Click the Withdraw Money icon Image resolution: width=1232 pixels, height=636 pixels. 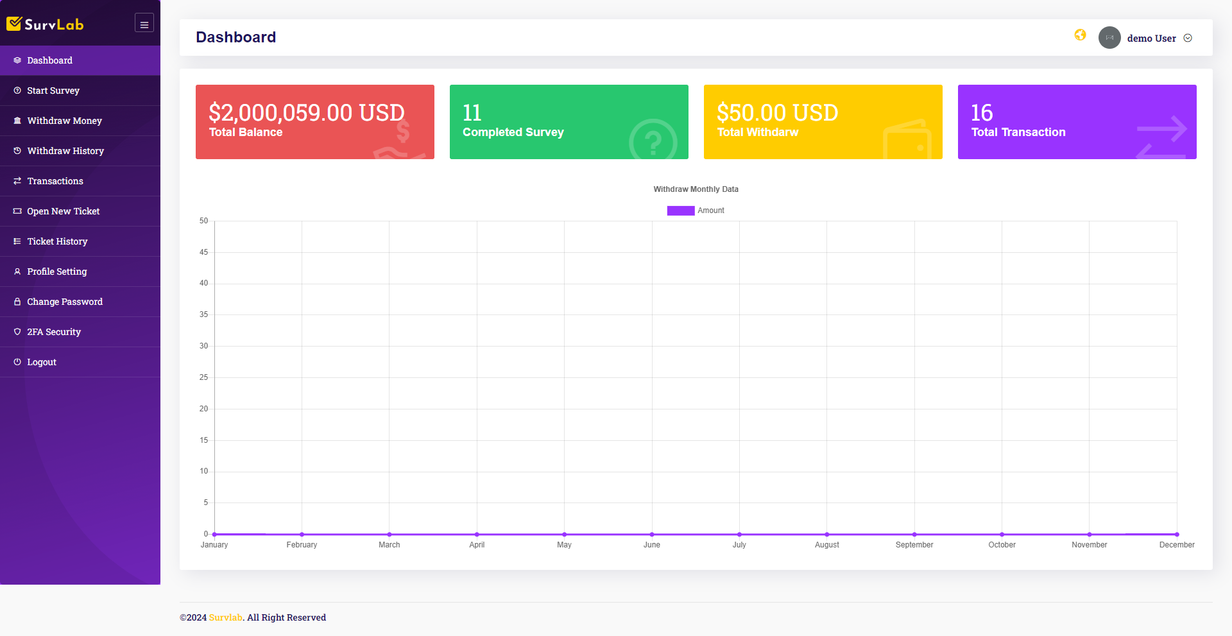[17, 121]
